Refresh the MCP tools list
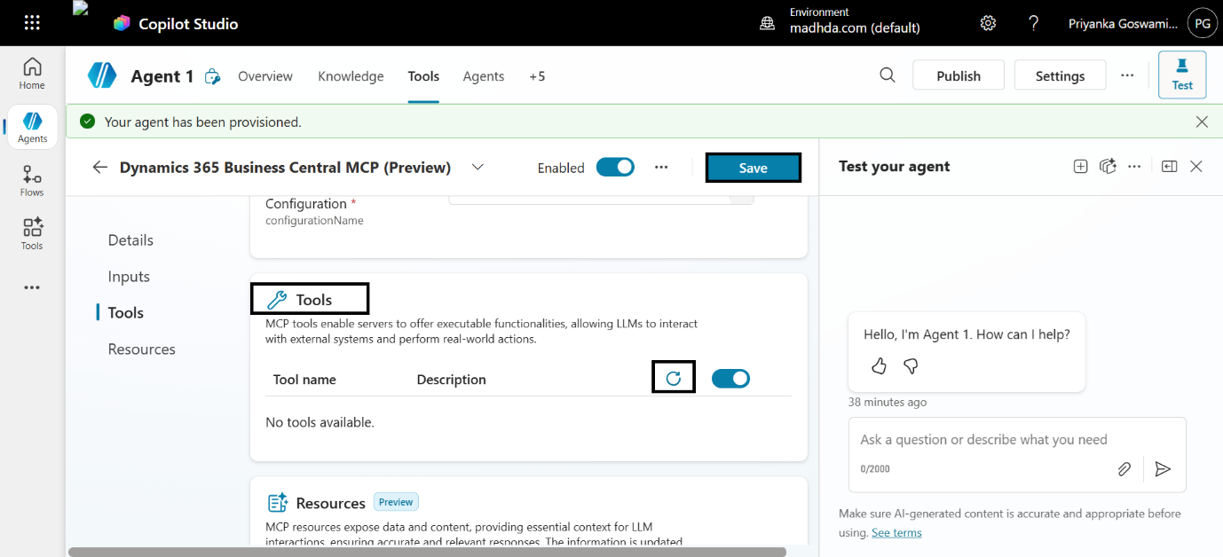The height and width of the screenshot is (557, 1223). point(673,377)
